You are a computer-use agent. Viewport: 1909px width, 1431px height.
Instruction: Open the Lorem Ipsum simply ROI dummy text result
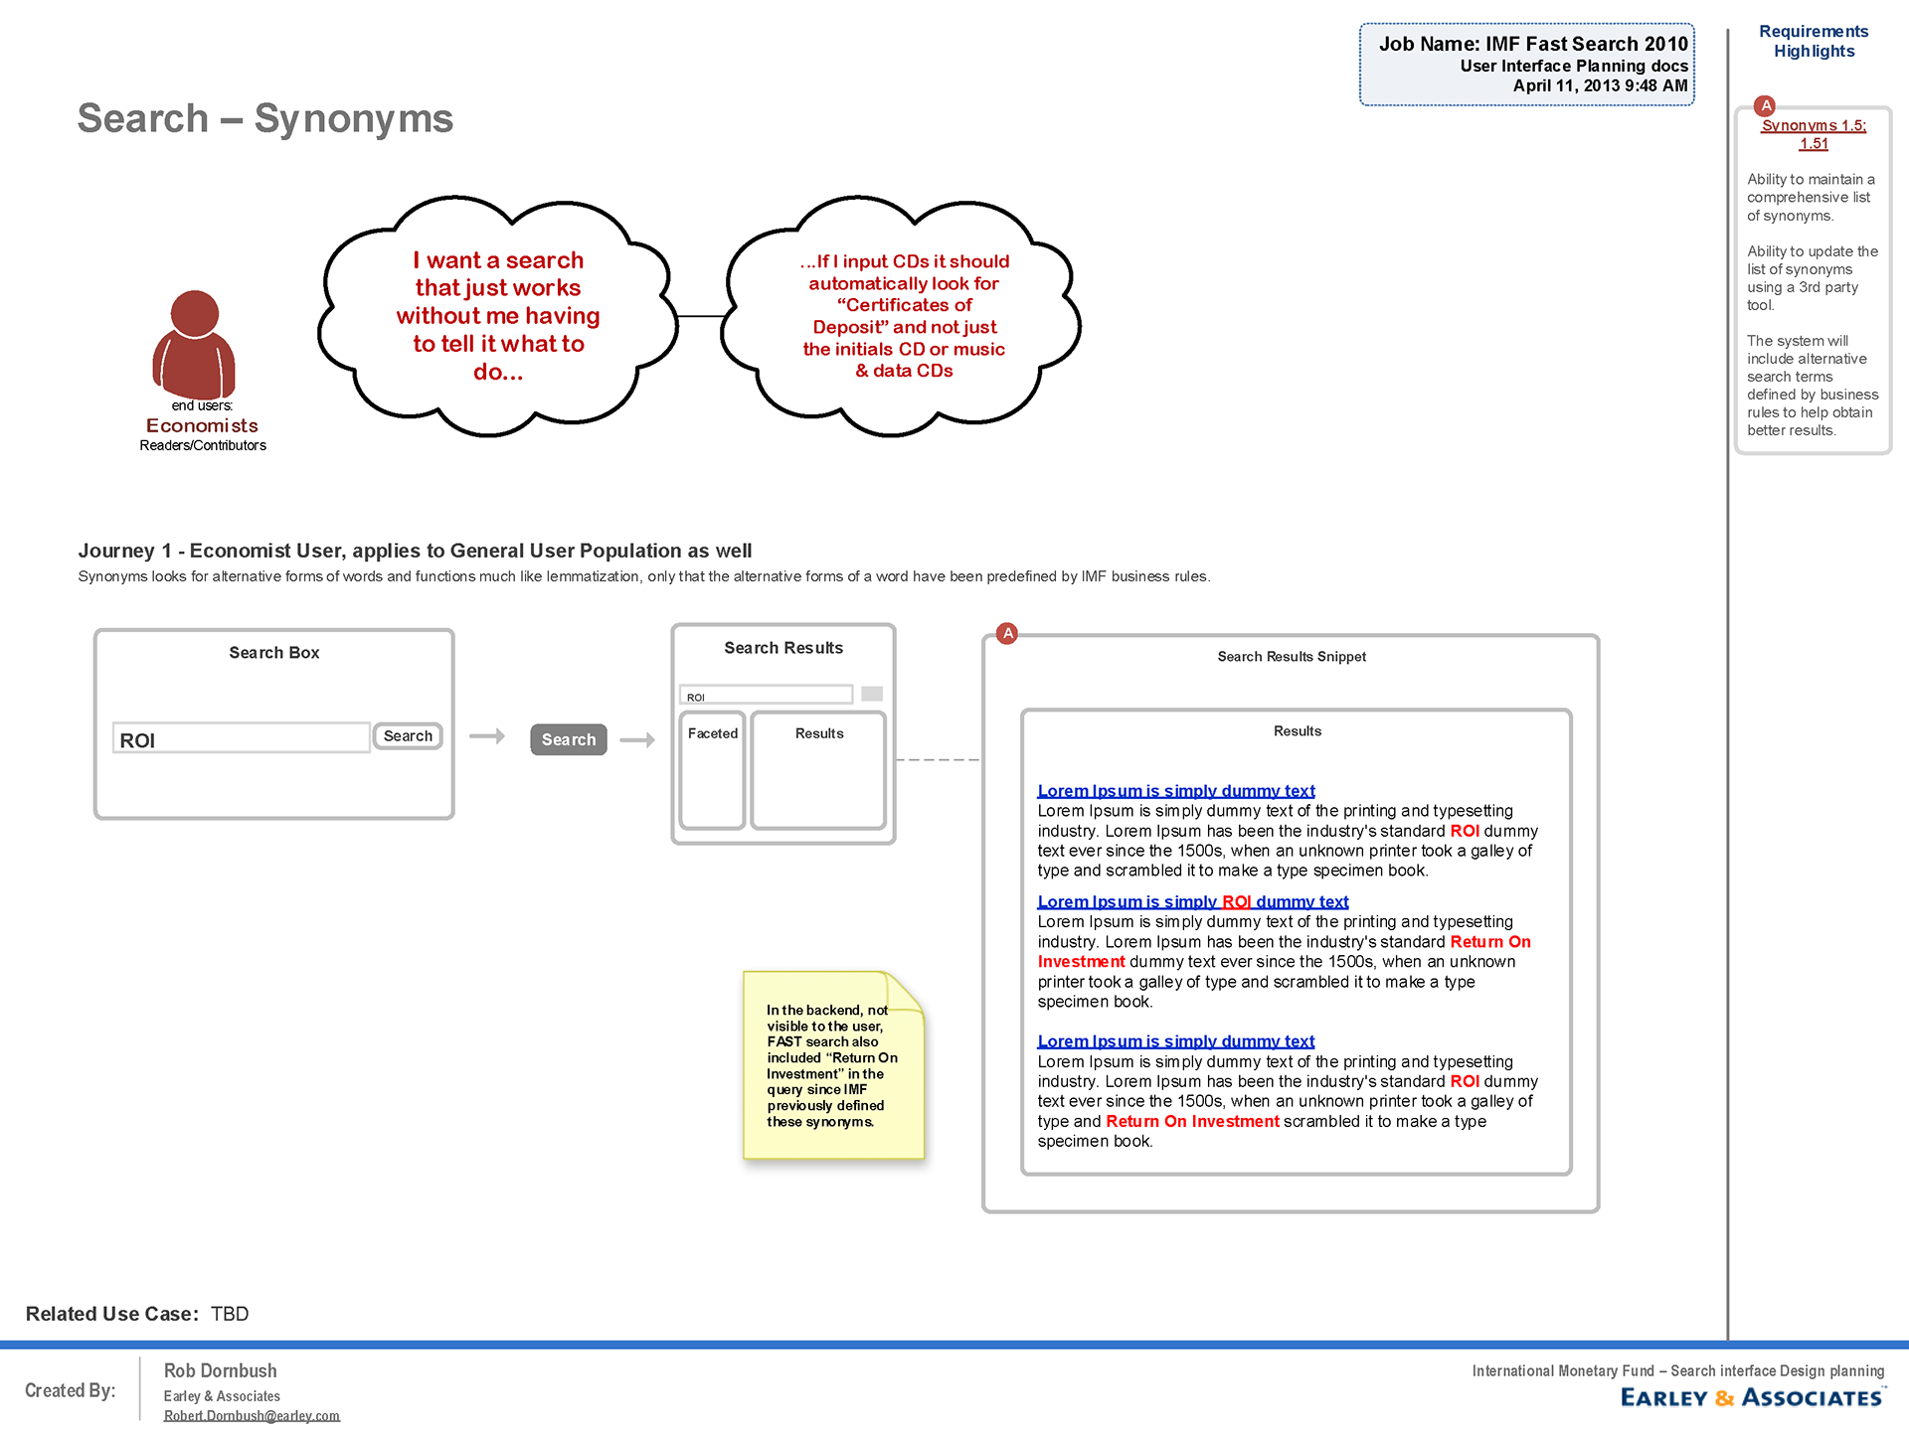pyautogui.click(x=1193, y=901)
